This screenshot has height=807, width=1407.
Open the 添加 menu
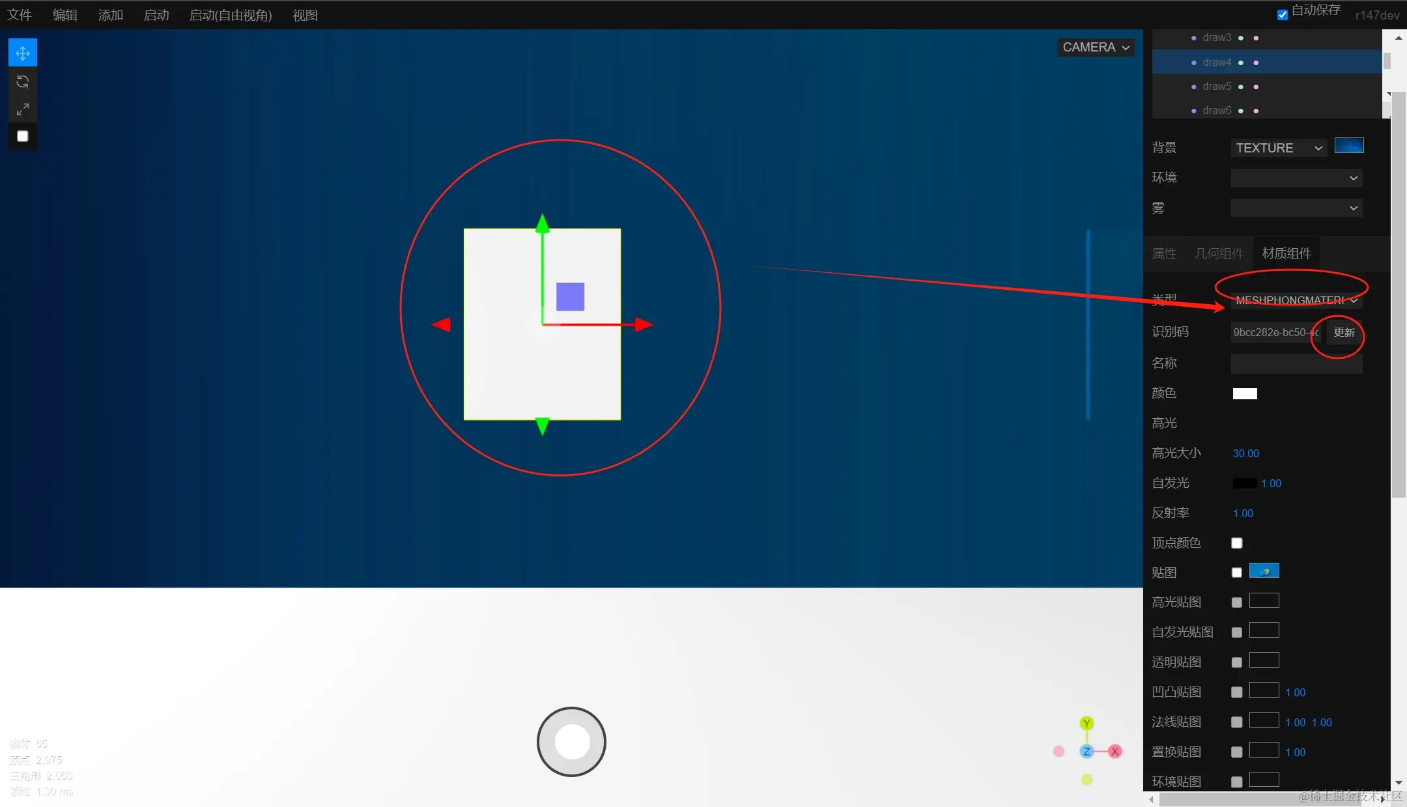tap(110, 15)
